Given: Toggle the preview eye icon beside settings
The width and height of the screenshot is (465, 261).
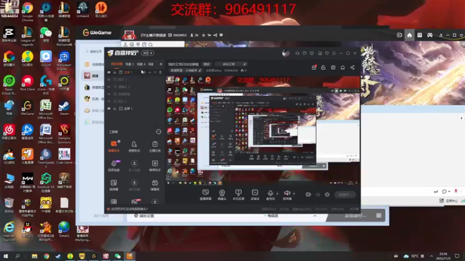Looking at the screenshot, I should pyautogui.click(x=318, y=194).
